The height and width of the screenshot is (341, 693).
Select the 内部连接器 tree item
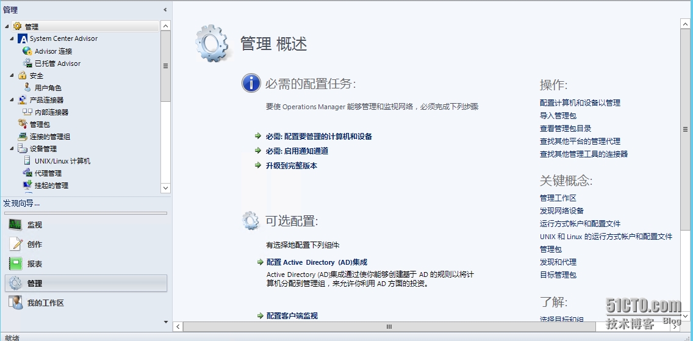point(52,112)
